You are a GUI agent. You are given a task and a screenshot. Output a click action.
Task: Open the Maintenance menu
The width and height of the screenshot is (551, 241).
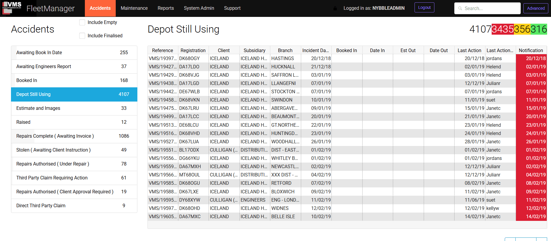click(134, 8)
